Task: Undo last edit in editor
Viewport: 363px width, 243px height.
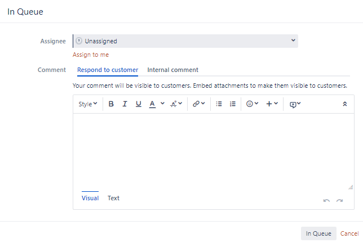Action: point(326,200)
